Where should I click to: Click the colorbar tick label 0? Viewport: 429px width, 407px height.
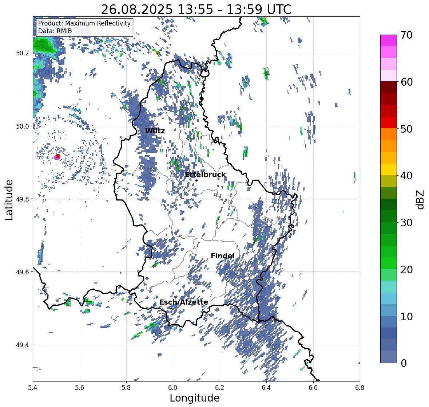[x=404, y=363]
